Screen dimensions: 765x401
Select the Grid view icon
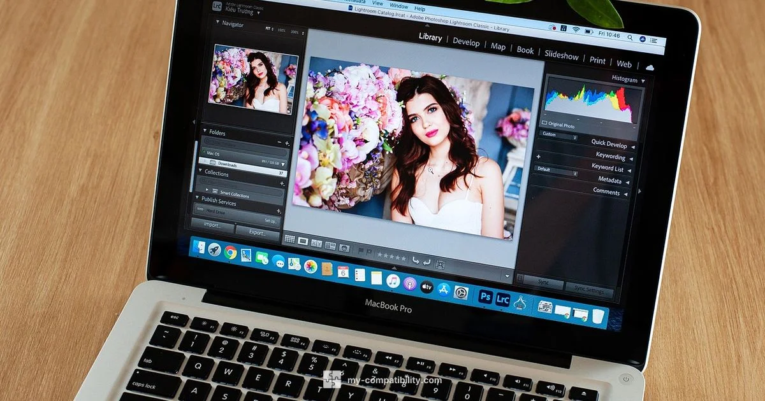click(290, 239)
